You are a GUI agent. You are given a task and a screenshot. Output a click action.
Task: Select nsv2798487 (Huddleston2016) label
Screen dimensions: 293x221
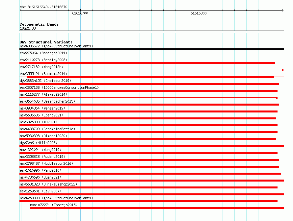point(46,163)
